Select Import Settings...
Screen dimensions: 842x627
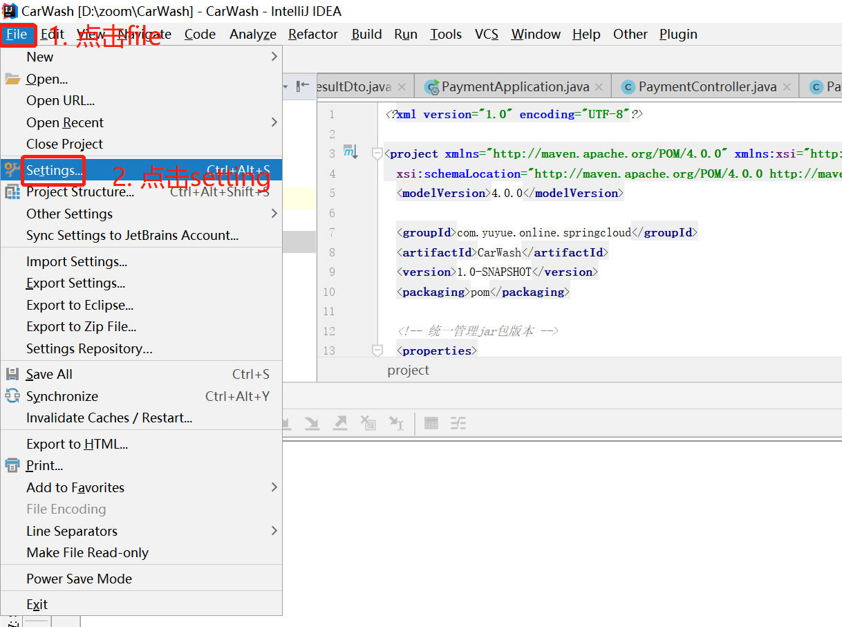tap(141, 261)
